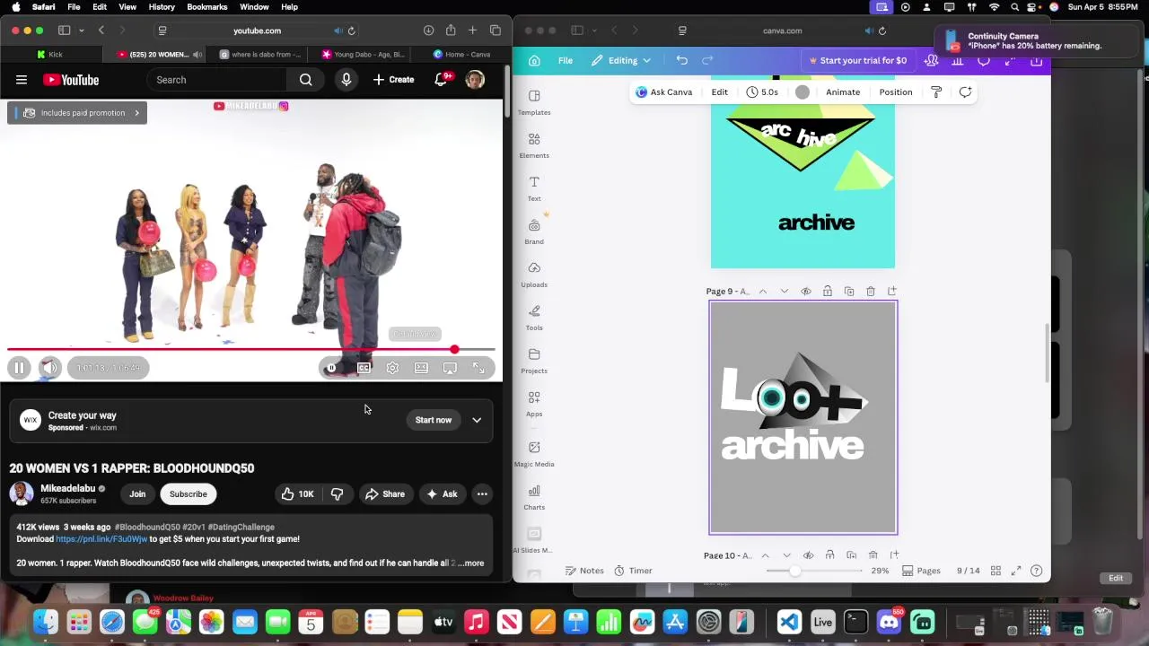The width and height of the screenshot is (1149, 646).
Task: Open Canva File menu
Action: (x=566, y=61)
